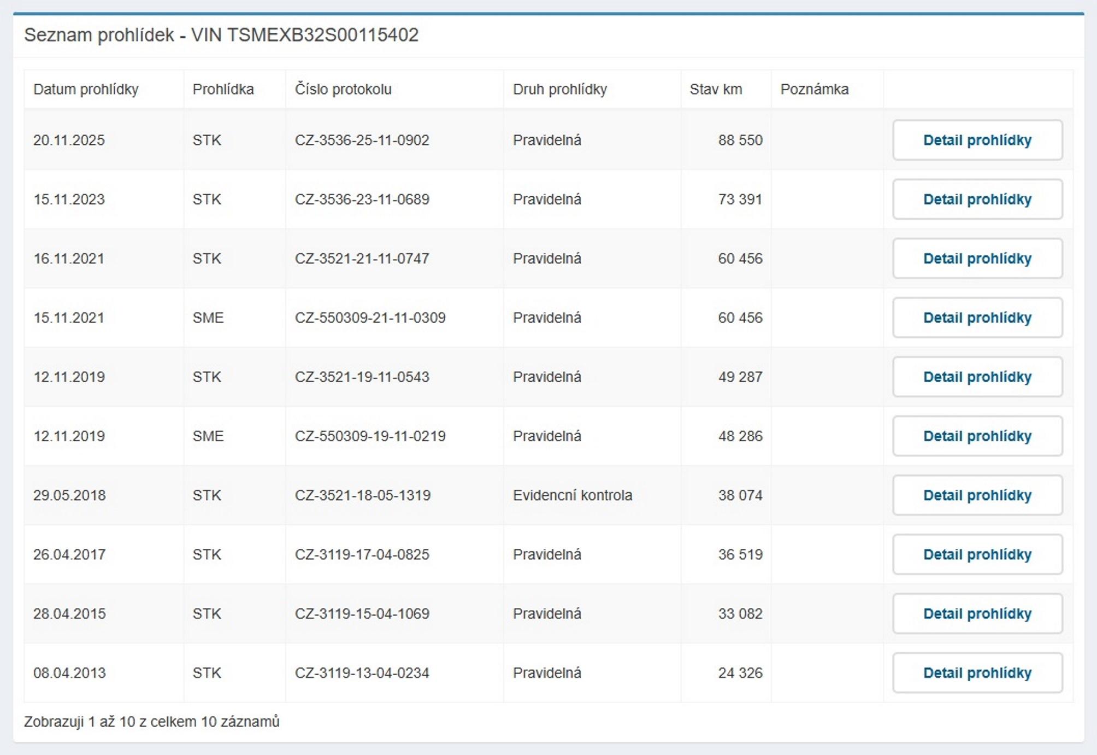This screenshot has width=1097, height=755.
Task: Open Detail prohlídky for 08.04.2013 inspection
Action: pos(977,672)
